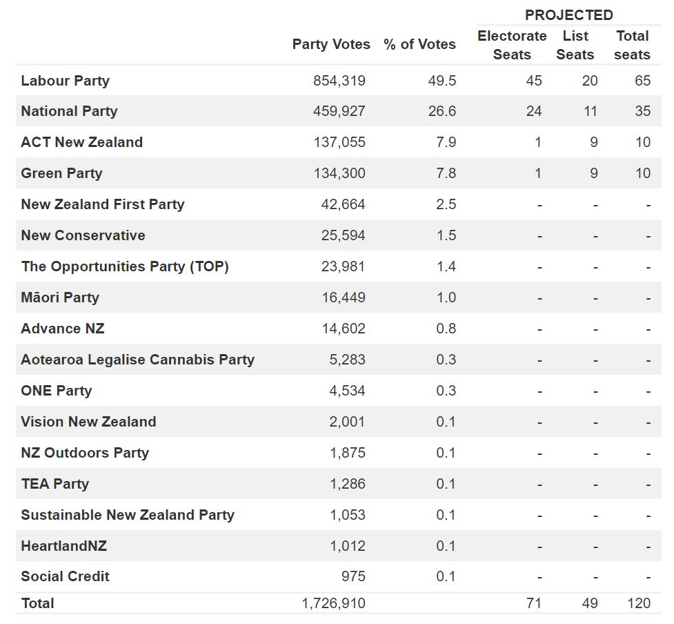
Task: Click the Social Credit name
Action: point(65,576)
